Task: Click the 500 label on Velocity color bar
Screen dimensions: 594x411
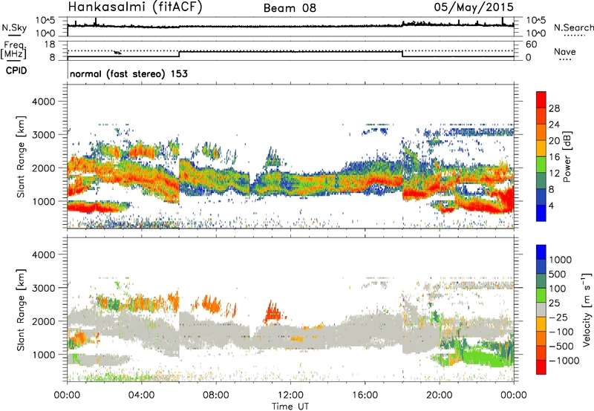Action: tap(558, 274)
